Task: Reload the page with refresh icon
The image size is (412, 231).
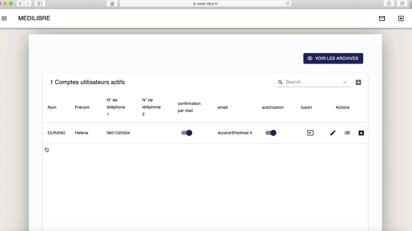Action: point(288,4)
